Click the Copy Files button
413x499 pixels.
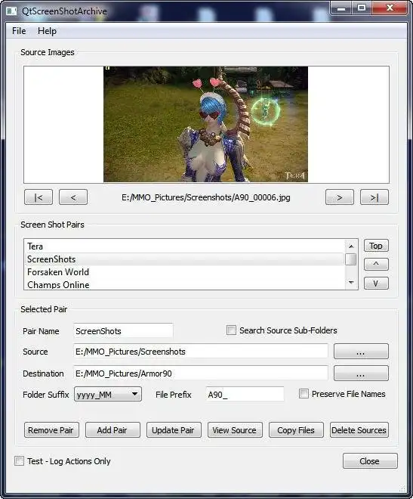296,430
